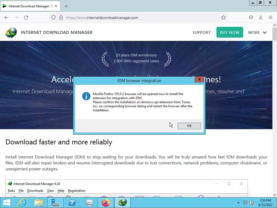Expand the MORE dropdown menu
This screenshot has height=208, width=277.
coord(258,32)
